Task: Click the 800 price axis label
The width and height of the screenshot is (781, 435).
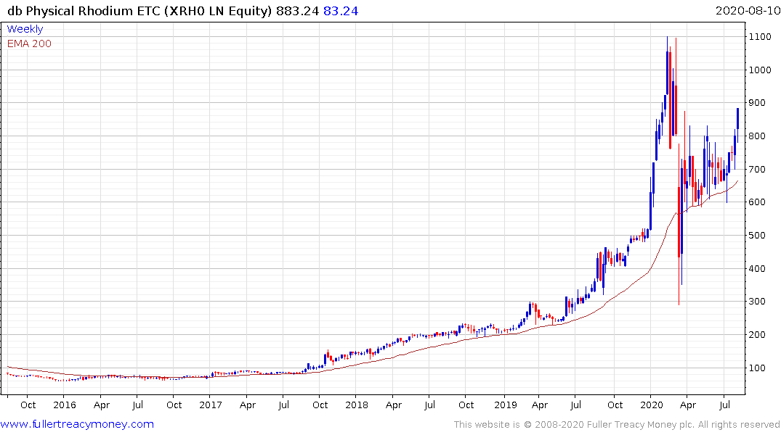Action: click(757, 136)
